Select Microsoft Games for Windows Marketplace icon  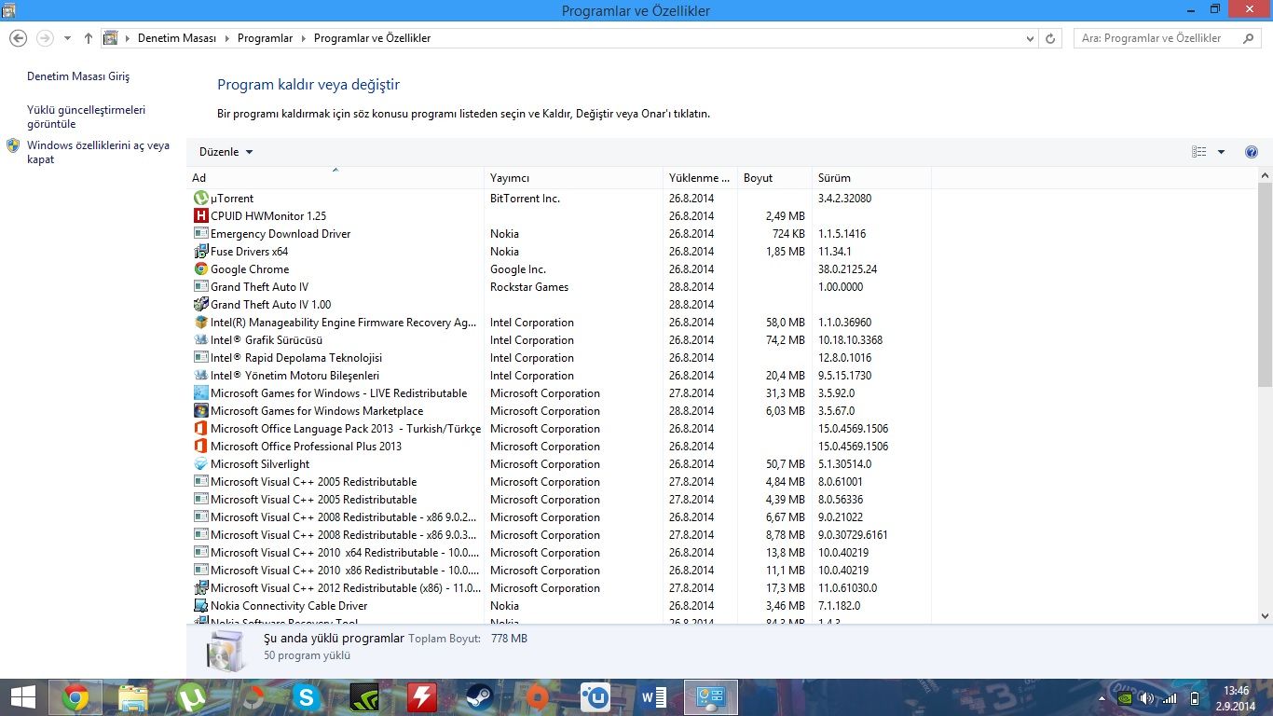[200, 411]
